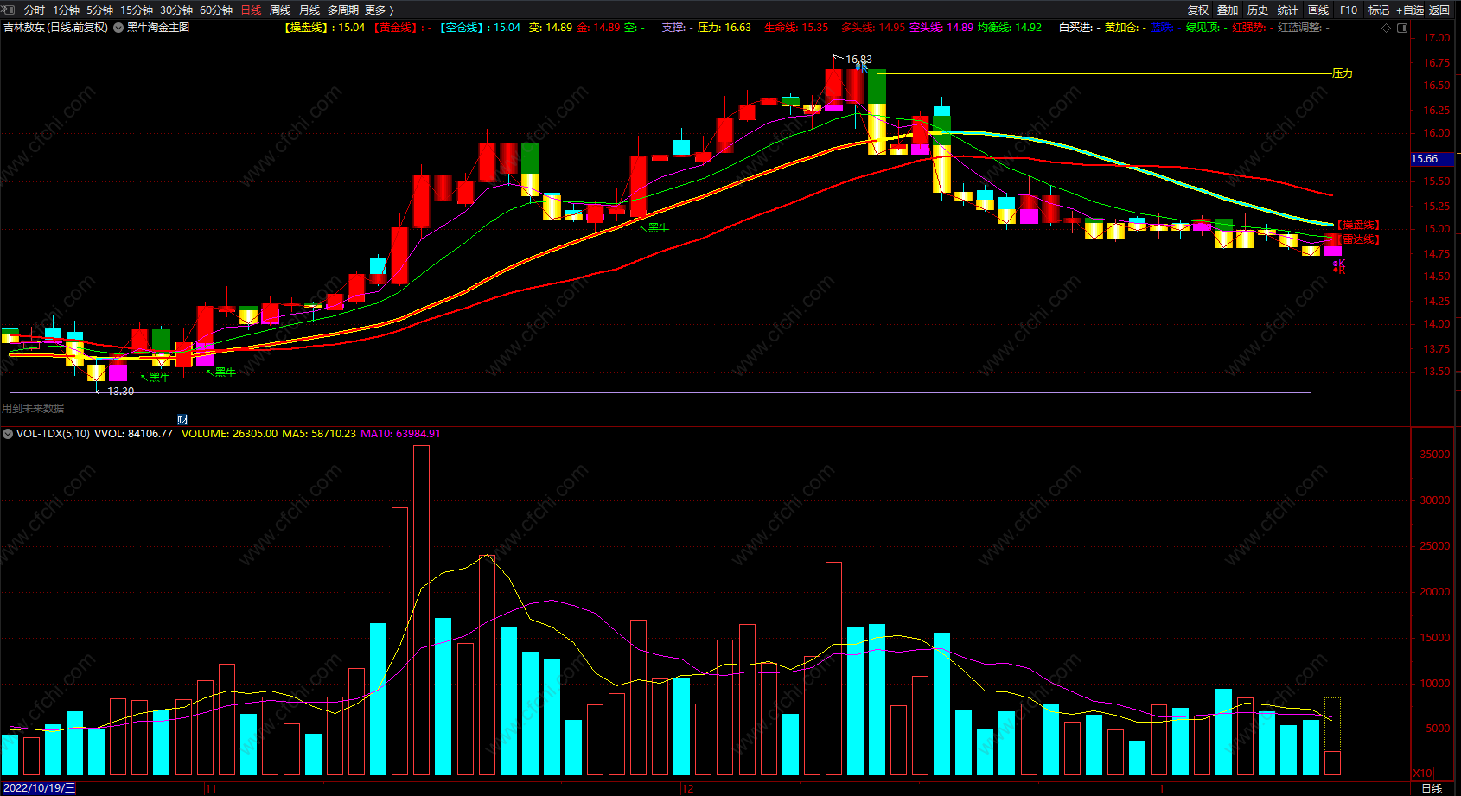Click the 均衡线: 14.92 header value

coord(1010,28)
